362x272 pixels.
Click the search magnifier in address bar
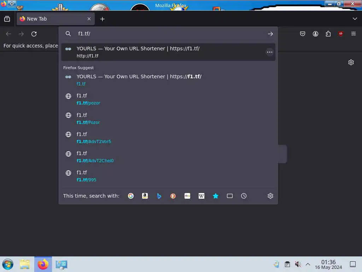point(68,34)
